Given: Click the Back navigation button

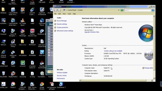Looking at the screenshot, I should pyautogui.click(x=56, y=10).
